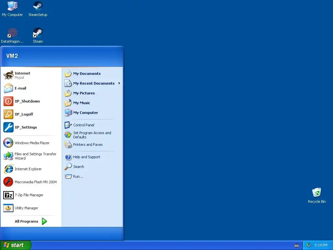Viewport: 333px width, 250px height.
Task: Click the Help and Support question icon
Action: click(68, 157)
